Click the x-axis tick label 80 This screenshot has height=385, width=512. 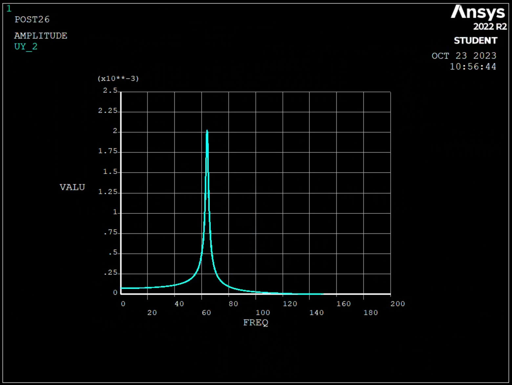(x=233, y=304)
